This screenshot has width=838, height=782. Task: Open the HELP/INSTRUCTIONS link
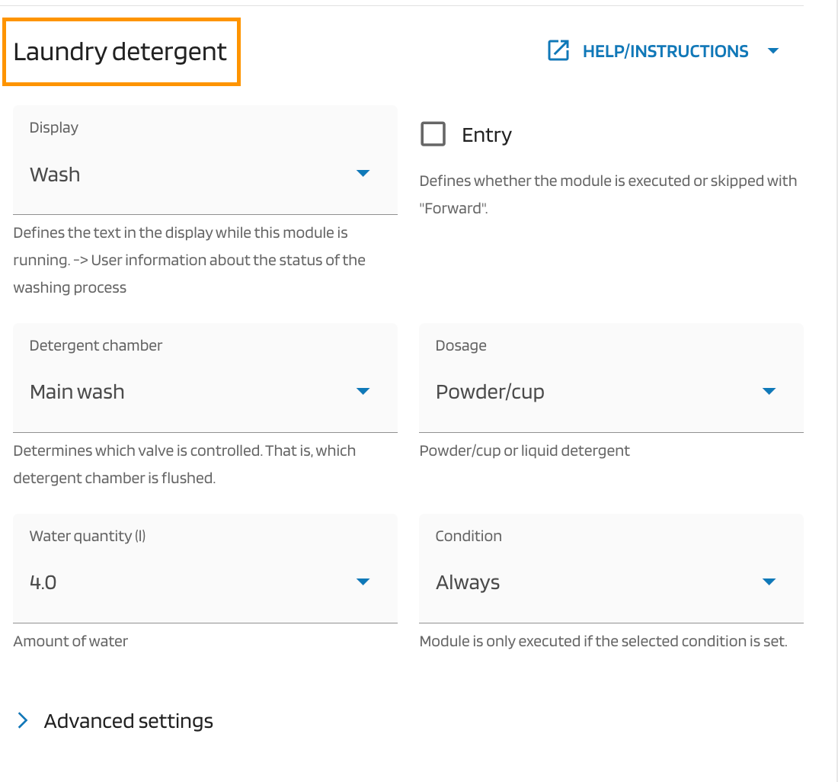coord(665,52)
